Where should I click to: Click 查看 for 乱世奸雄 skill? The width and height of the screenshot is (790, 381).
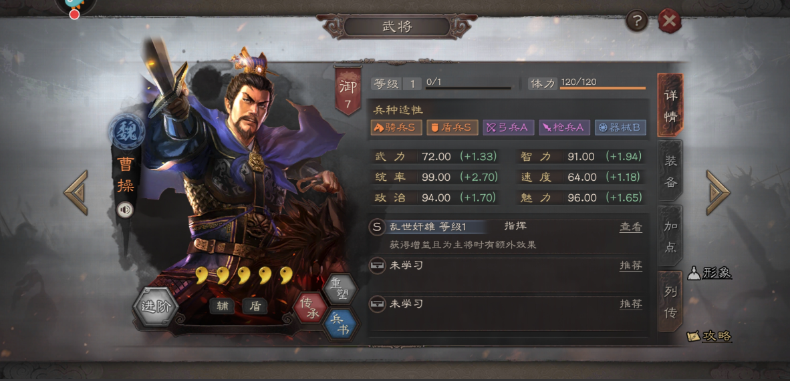pyautogui.click(x=631, y=227)
